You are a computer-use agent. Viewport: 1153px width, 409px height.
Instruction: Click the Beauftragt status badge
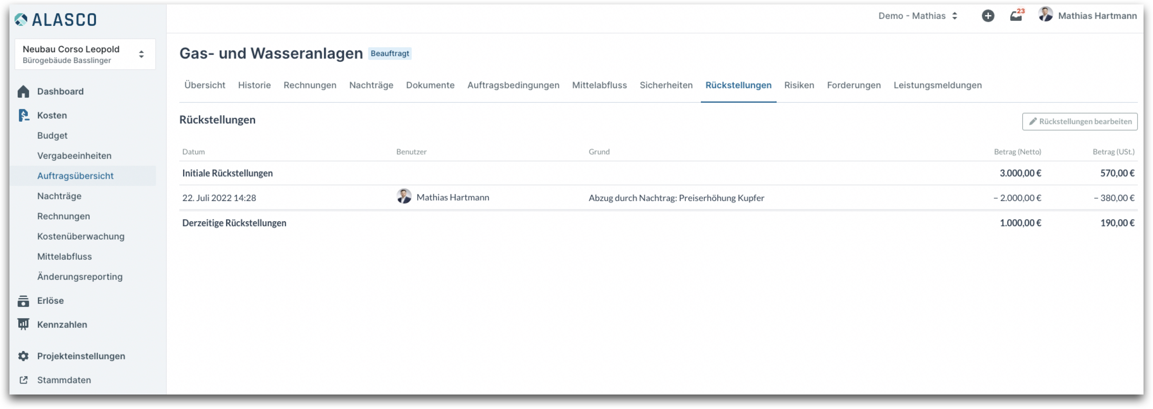pos(390,54)
